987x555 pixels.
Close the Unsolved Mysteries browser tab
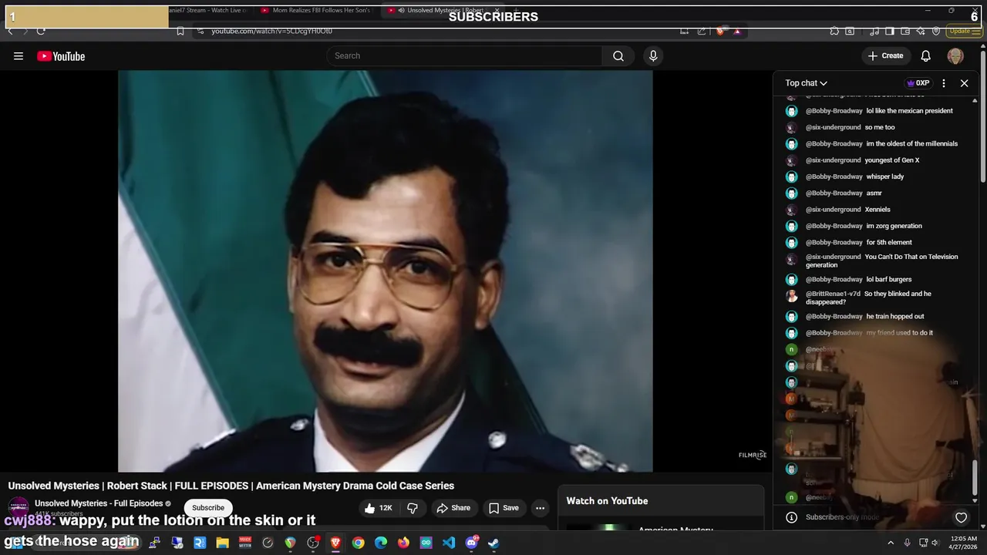coord(497,11)
